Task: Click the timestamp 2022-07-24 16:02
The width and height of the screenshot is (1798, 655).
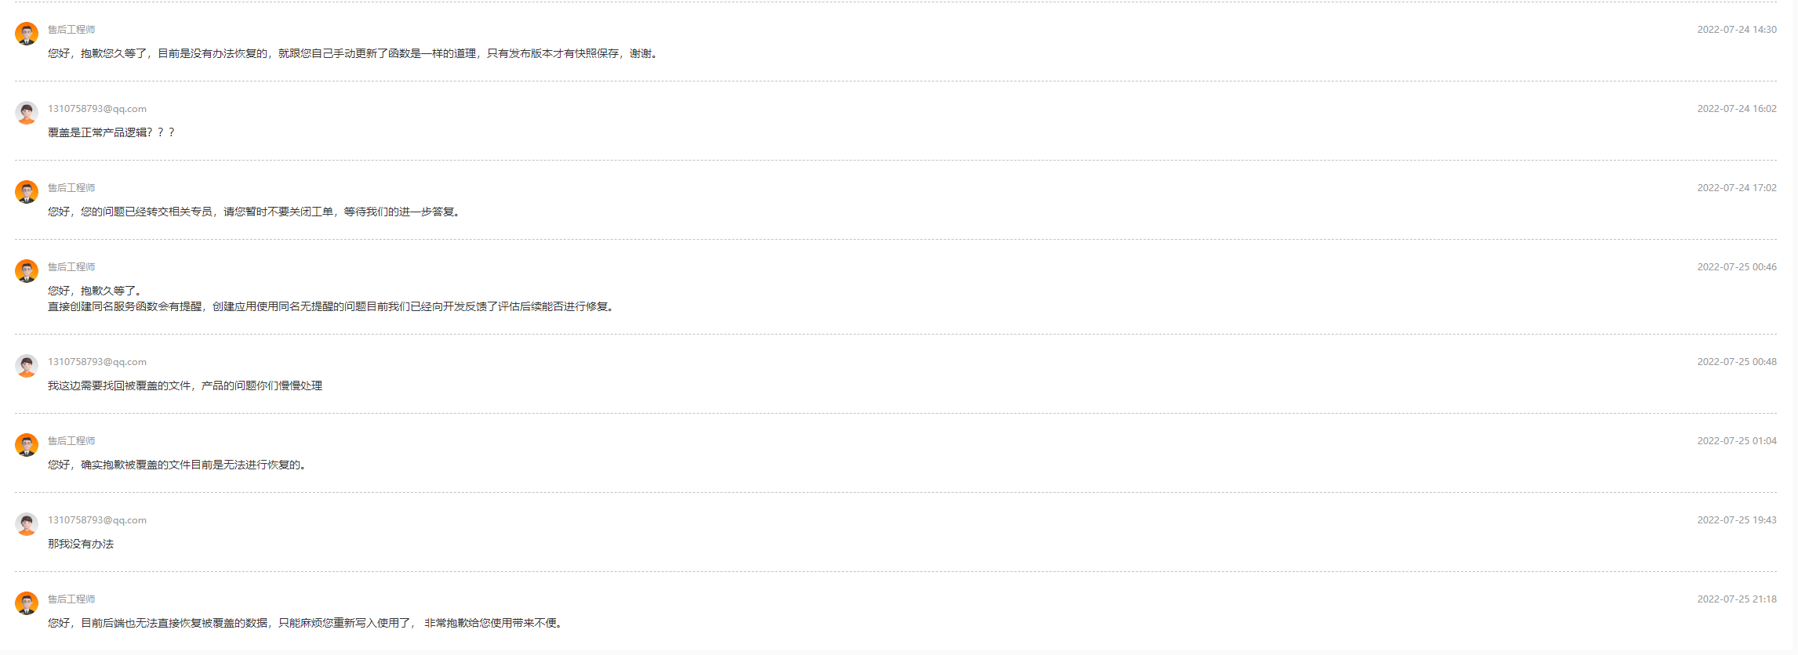Action: coord(1737,109)
